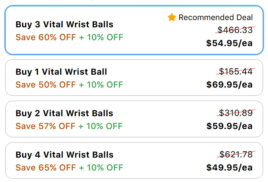Click green + 10% OFF in Buy 1 card
Viewport: 268px width, 182px height.
point(101,85)
